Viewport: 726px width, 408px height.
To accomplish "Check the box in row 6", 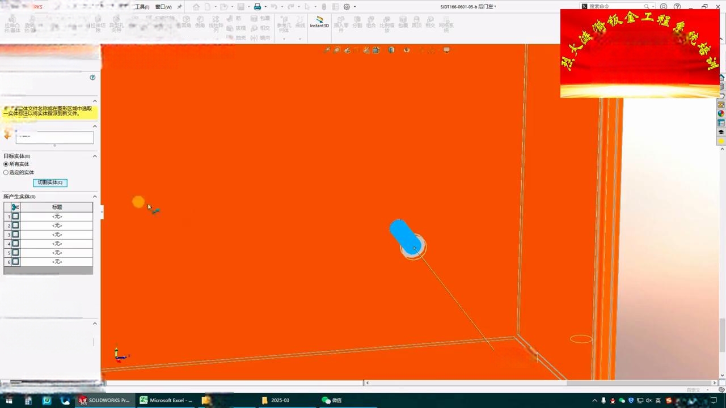I will [15, 262].
